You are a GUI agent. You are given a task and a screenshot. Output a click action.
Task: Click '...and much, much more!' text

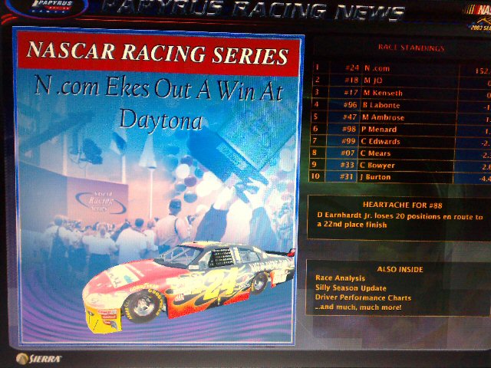coord(358,307)
